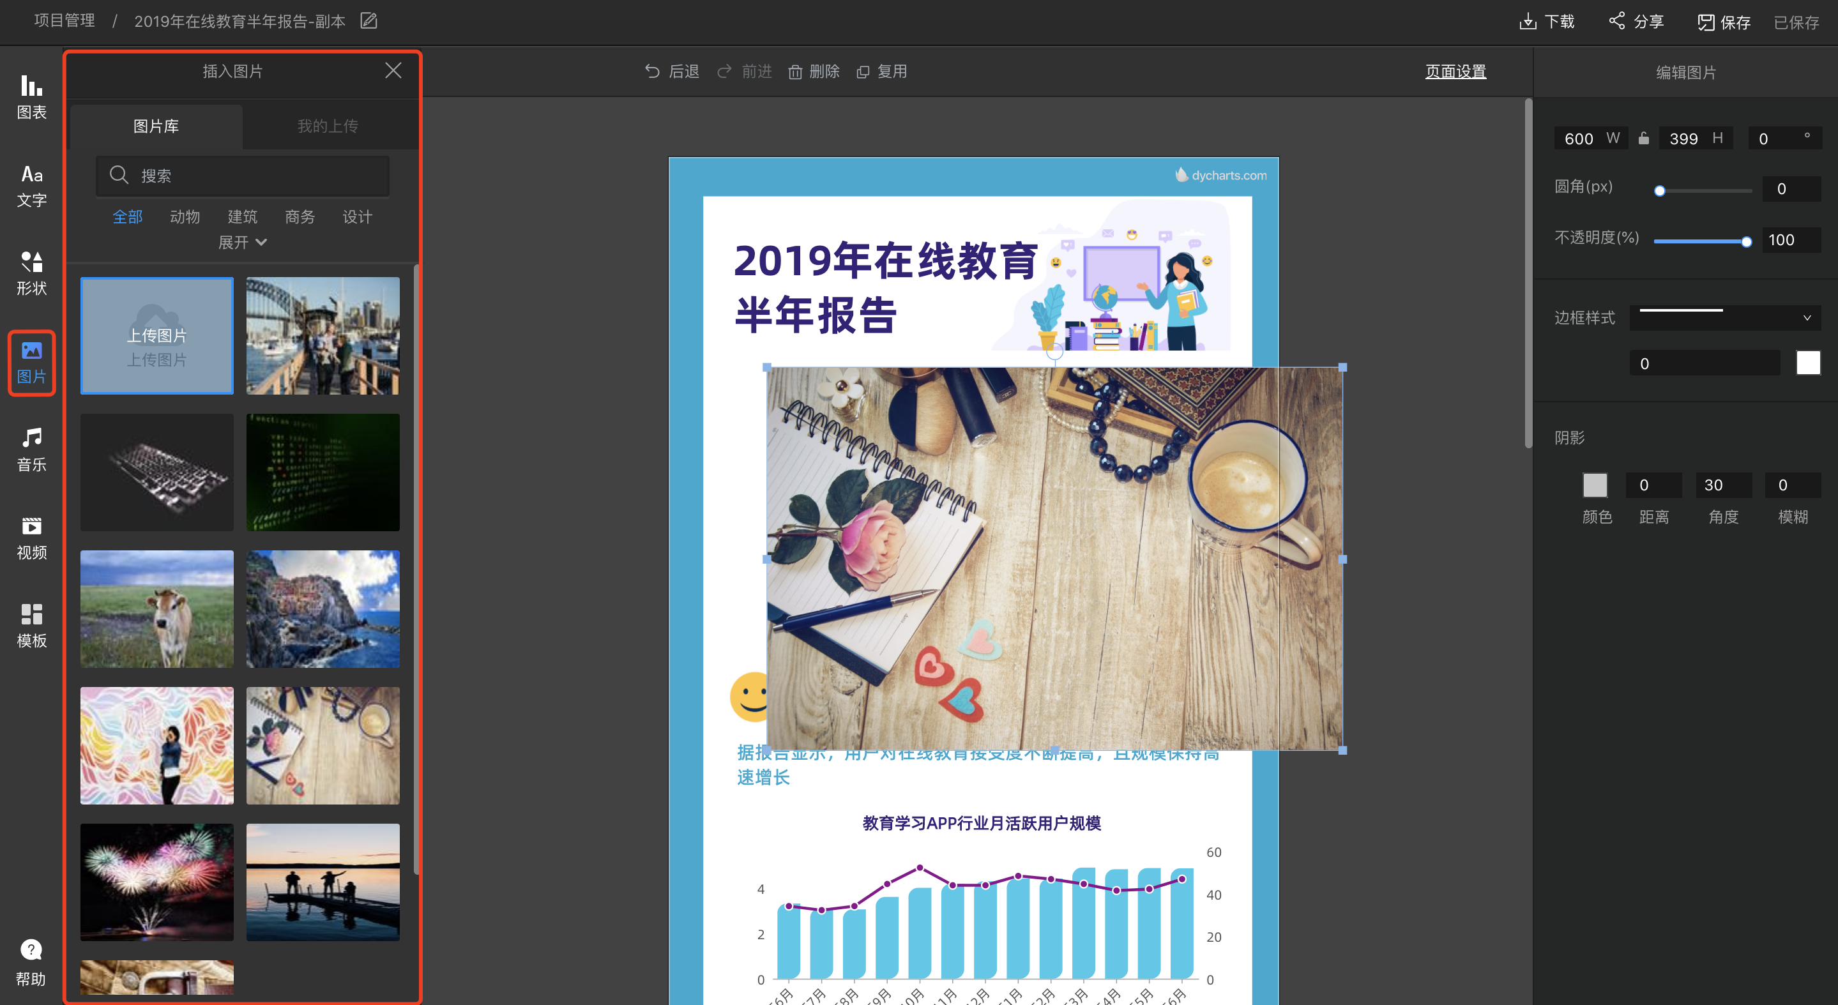Close the 插入图片 panel
This screenshot has width=1838, height=1005.
[x=393, y=70]
